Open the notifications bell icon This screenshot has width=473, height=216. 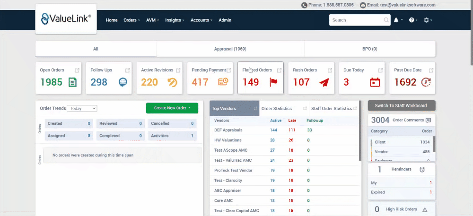(x=396, y=20)
